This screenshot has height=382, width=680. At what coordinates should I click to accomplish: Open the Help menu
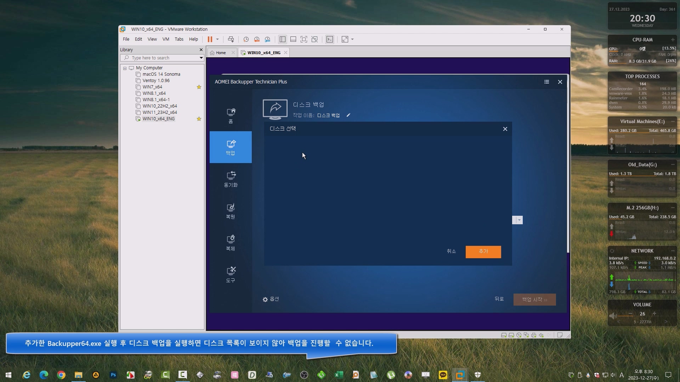click(193, 39)
